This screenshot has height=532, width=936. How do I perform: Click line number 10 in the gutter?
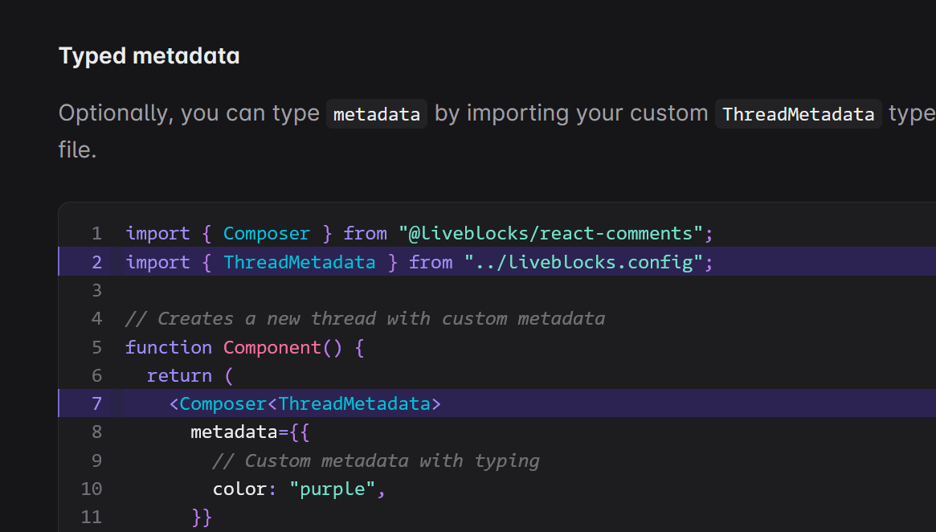[92, 489]
